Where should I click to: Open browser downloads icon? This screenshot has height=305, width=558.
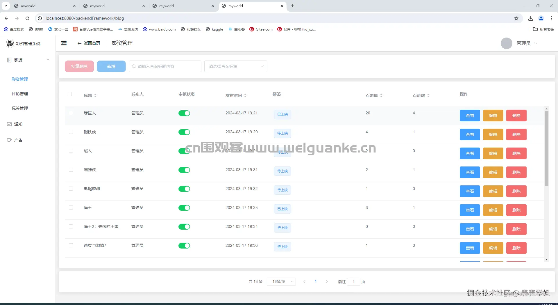pyautogui.click(x=531, y=18)
